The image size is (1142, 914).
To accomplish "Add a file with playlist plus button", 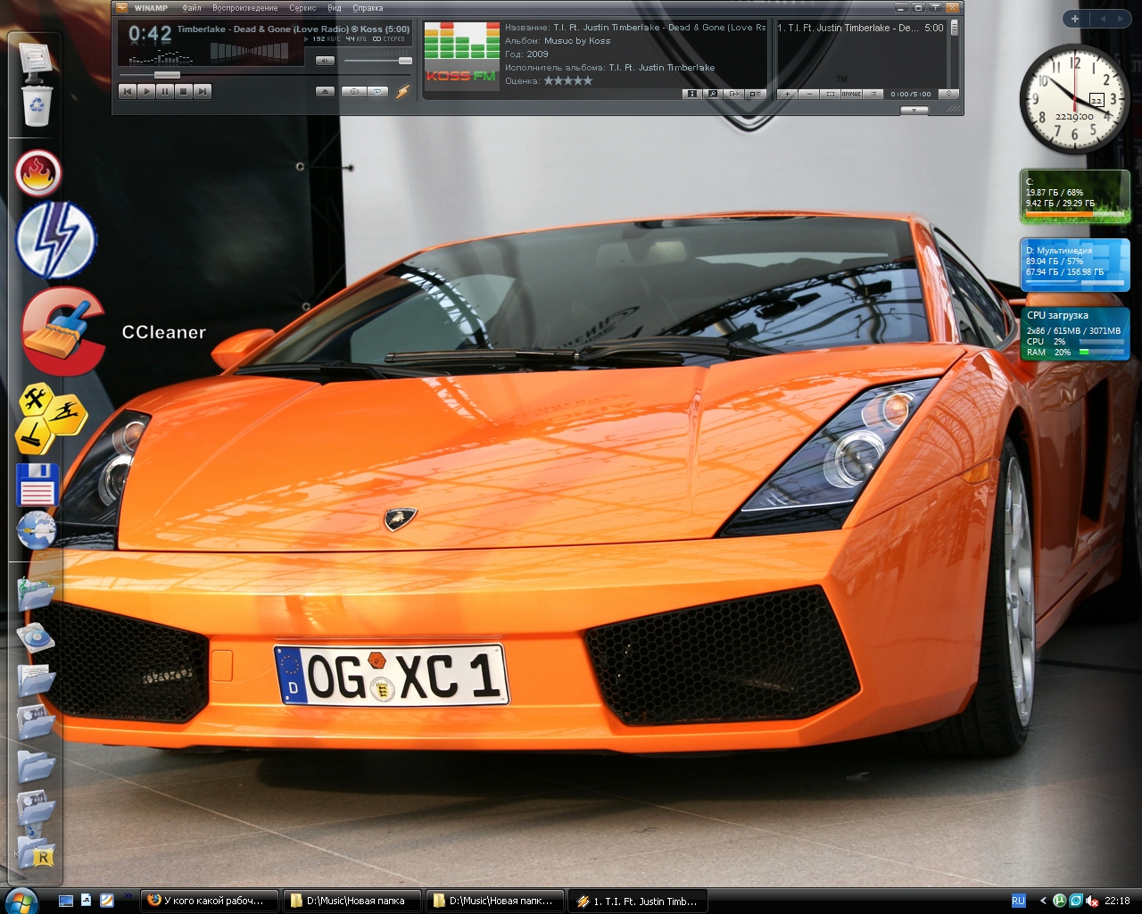I will point(787,94).
